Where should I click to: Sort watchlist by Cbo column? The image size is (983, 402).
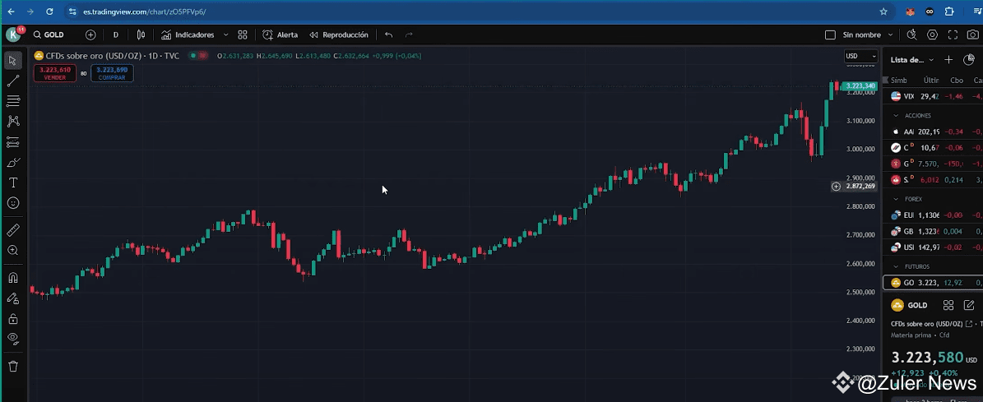[x=957, y=80]
